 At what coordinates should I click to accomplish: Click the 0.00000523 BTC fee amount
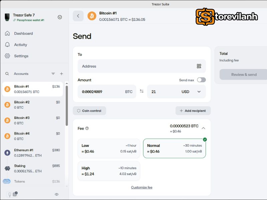(184, 126)
